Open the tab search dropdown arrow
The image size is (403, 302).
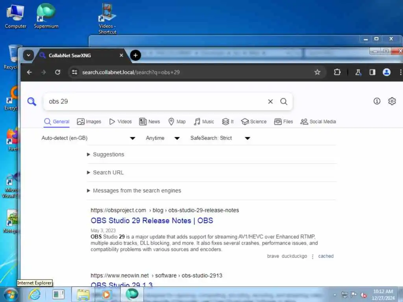pyautogui.click(x=28, y=55)
